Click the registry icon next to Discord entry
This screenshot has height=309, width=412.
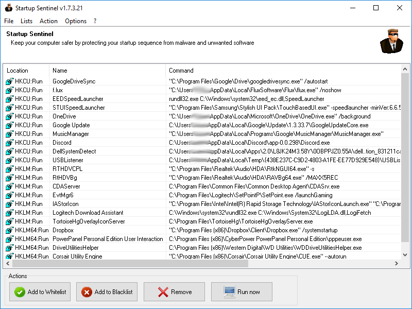pyautogui.click(x=9, y=143)
